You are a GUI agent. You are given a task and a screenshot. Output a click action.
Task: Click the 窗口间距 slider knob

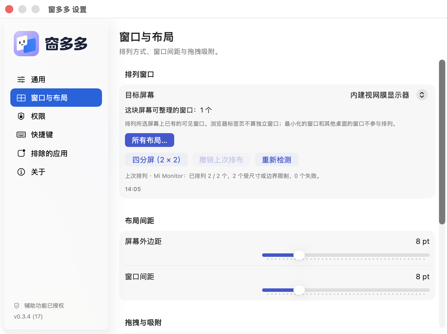299,290
